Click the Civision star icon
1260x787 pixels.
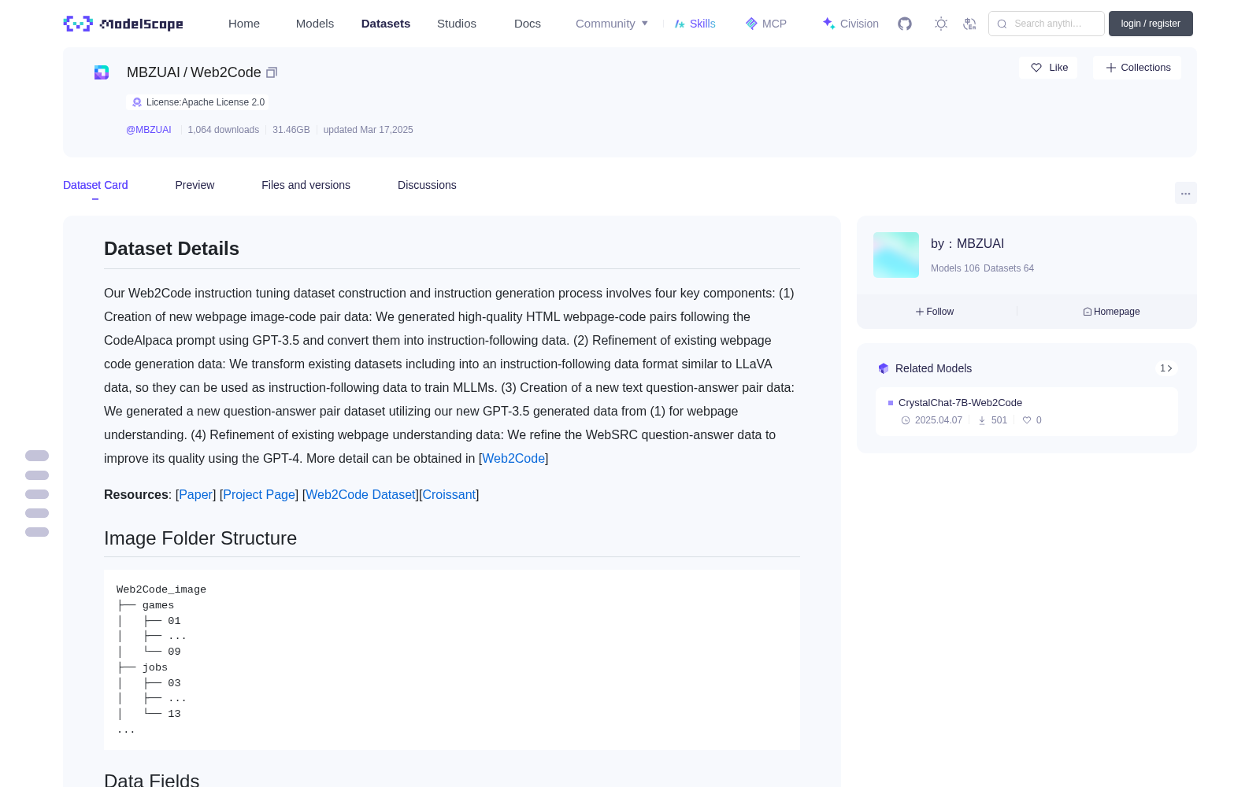tap(828, 24)
